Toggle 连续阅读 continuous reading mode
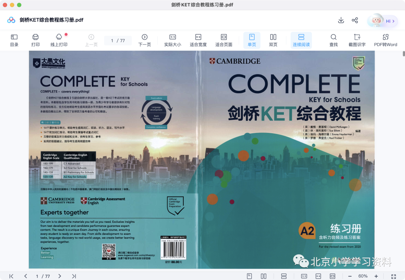Viewport: 405px width, 280px height. [301, 40]
